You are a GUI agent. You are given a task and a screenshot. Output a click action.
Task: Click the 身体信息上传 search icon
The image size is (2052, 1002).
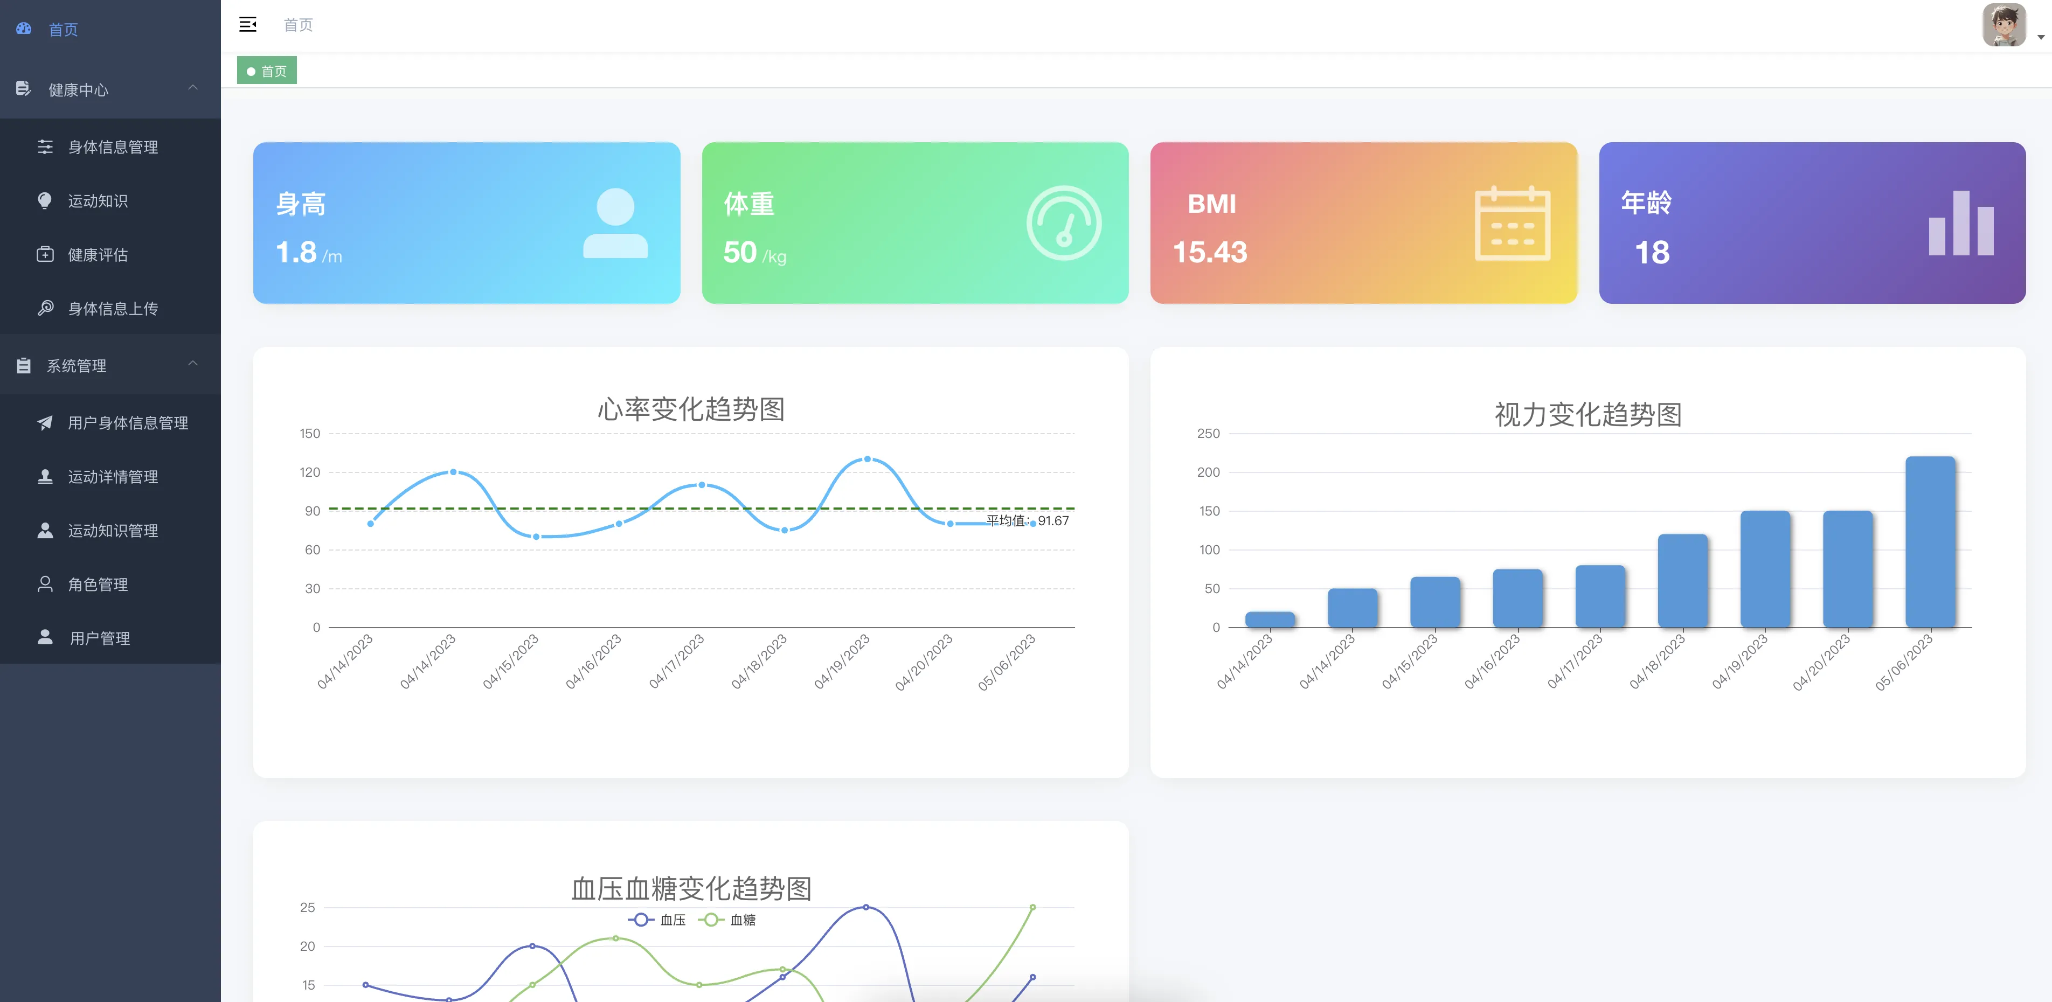pos(45,308)
